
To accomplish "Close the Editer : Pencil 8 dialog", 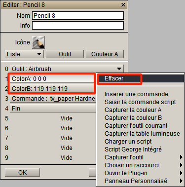I will tap(123, 5).
